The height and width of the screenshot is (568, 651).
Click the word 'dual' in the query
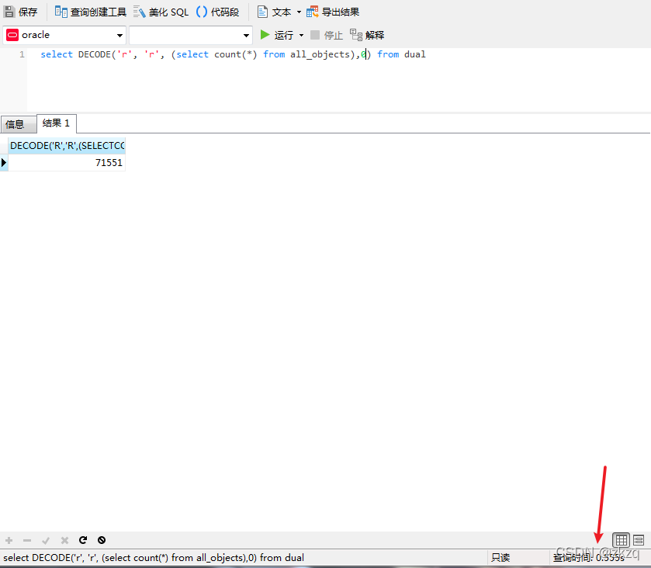415,54
